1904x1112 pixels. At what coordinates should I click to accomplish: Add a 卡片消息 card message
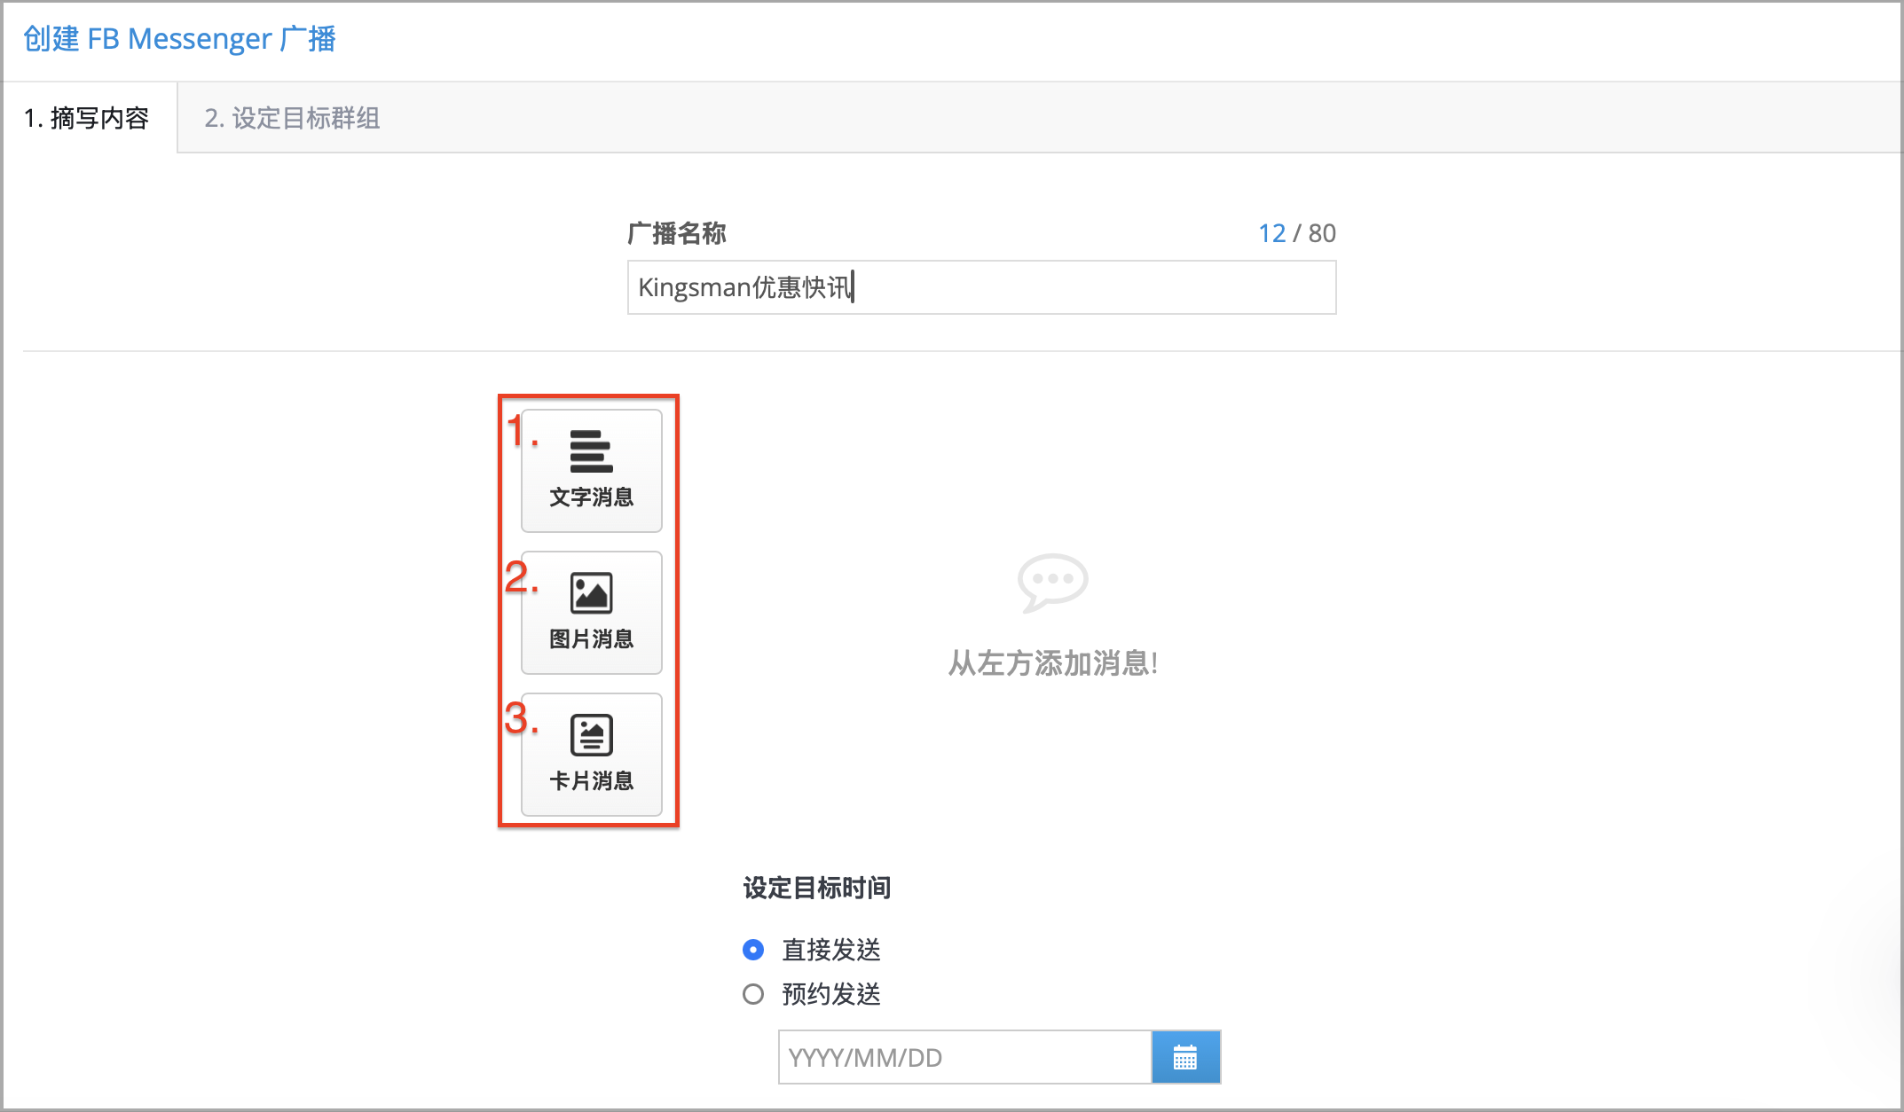coord(591,755)
